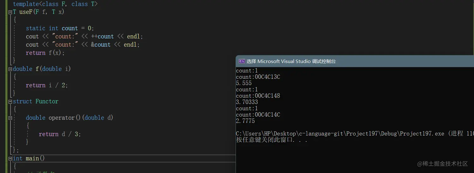This screenshot has height=173, width=474.
Task: Click 'double operator()(double d)' declaration
Action: 69,118
